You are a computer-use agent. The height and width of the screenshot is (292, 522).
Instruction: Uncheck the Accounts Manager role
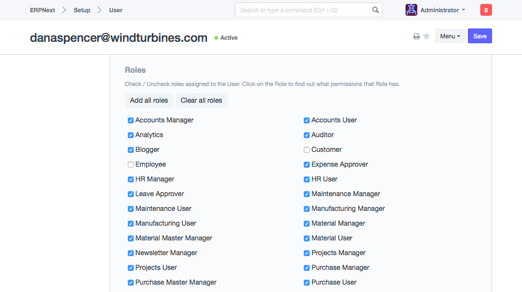(x=131, y=120)
